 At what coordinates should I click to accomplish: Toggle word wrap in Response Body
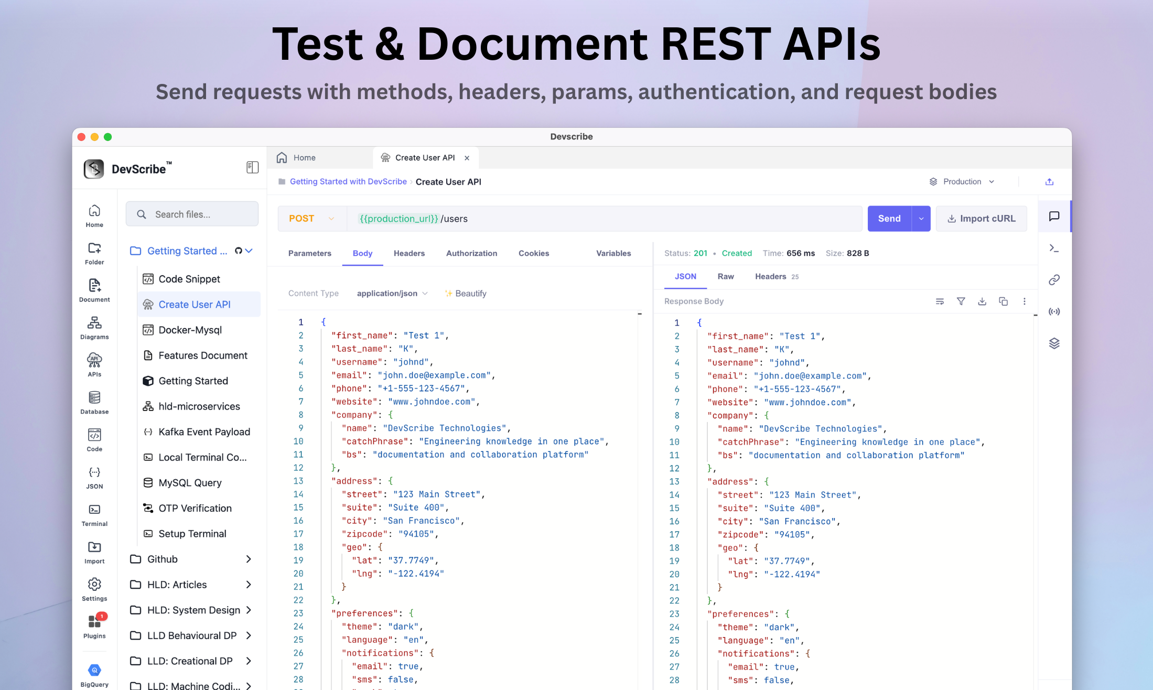(x=940, y=301)
